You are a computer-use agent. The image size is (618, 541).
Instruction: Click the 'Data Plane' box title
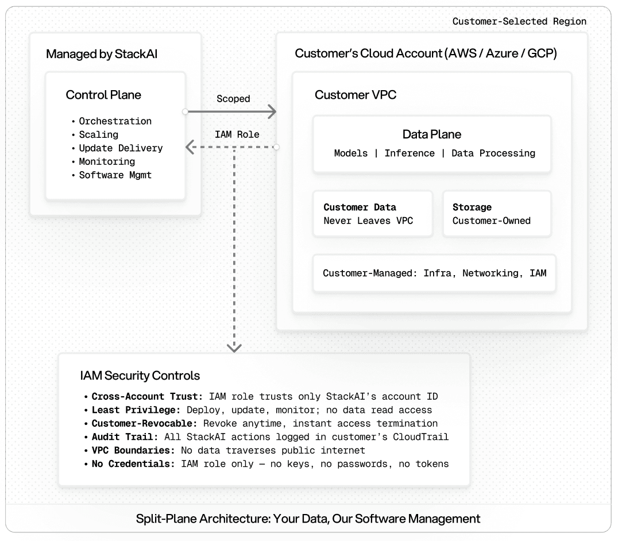[431, 134]
